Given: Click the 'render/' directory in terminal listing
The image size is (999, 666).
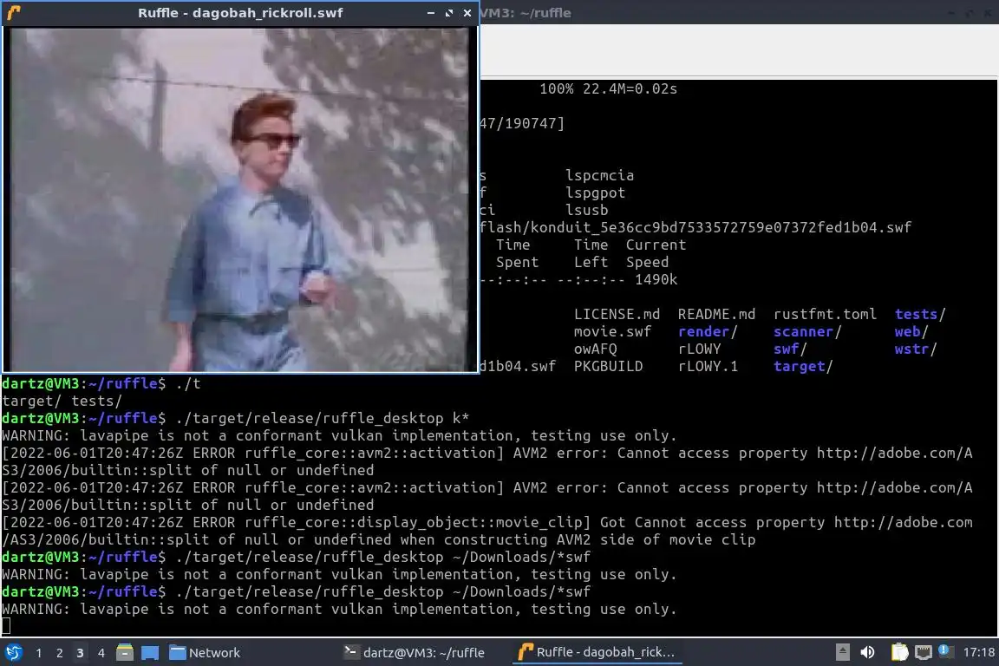Looking at the screenshot, I should [708, 331].
